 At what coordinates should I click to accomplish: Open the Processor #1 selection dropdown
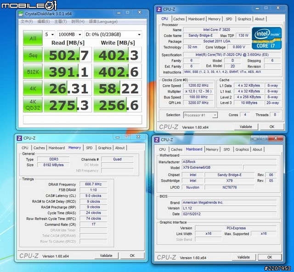(200, 115)
